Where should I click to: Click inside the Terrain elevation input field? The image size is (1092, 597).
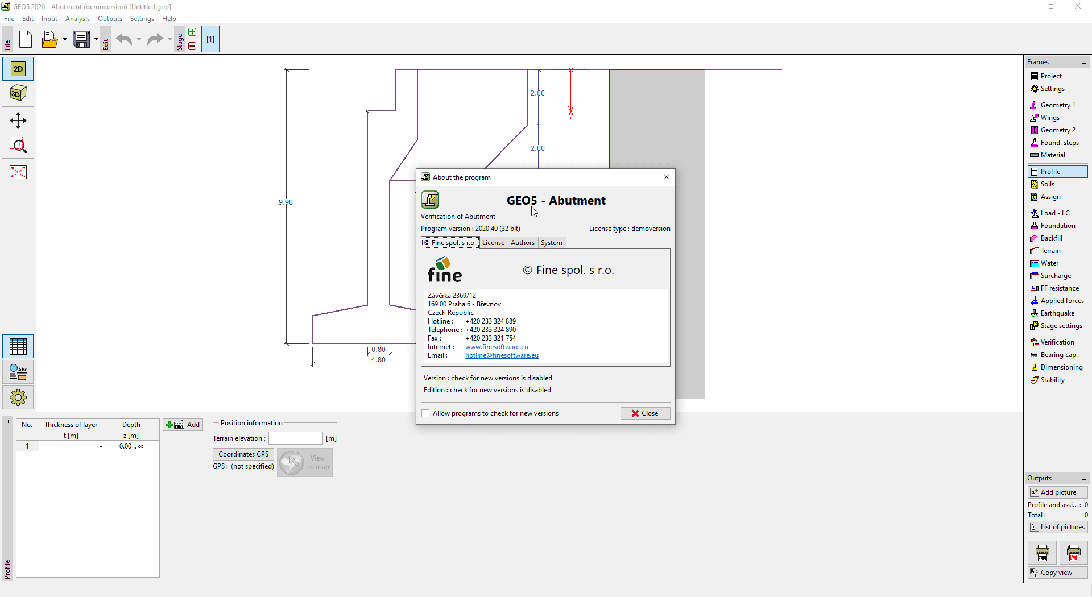295,438
